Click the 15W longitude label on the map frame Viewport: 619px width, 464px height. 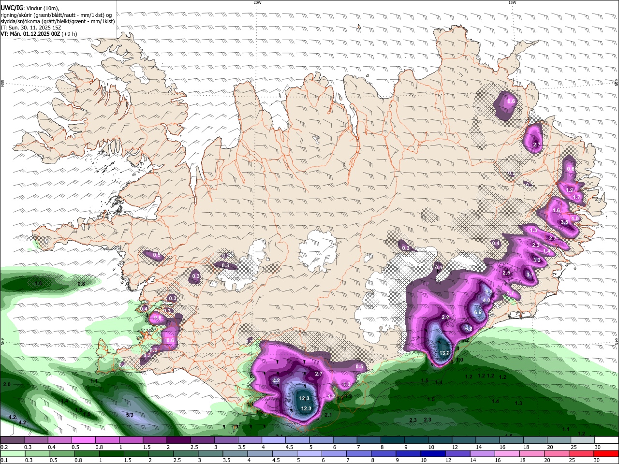[512, 2]
